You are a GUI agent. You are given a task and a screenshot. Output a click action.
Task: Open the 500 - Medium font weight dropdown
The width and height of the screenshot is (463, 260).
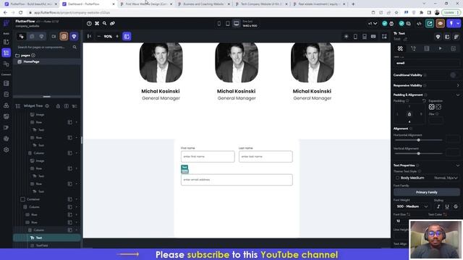[412, 207]
